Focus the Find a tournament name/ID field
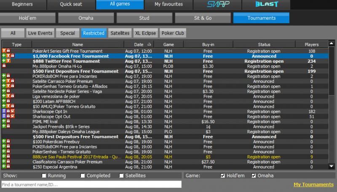This screenshot has height=192, width=337. click(91, 184)
